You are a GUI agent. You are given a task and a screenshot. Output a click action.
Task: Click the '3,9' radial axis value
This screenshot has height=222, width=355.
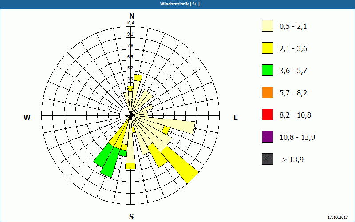130,79
